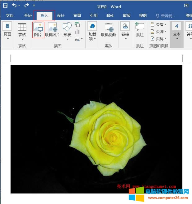Click the 告诉我 Tell Me search box
Viewport: 192px width, 204px height.
(165, 16)
